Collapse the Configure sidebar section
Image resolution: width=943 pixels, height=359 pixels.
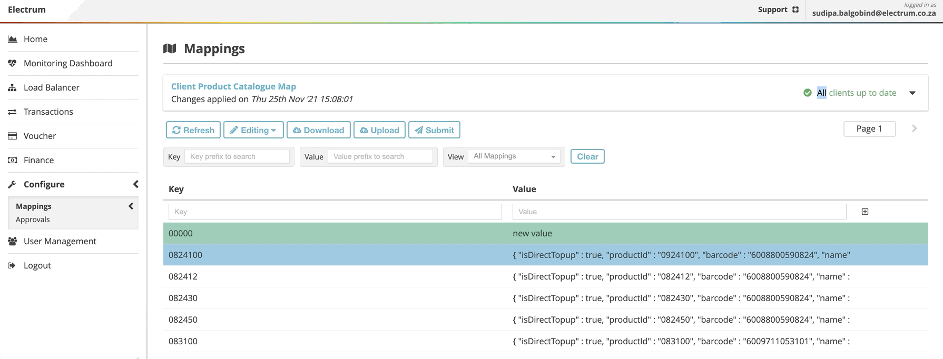(x=135, y=184)
